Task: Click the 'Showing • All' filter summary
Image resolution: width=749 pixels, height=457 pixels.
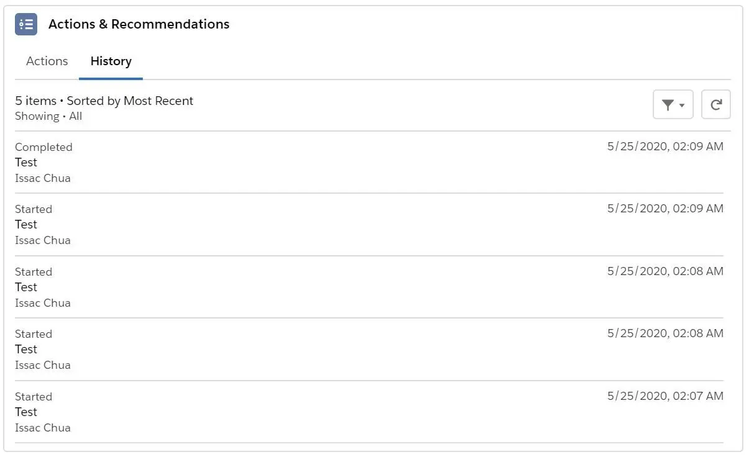Action: point(48,116)
